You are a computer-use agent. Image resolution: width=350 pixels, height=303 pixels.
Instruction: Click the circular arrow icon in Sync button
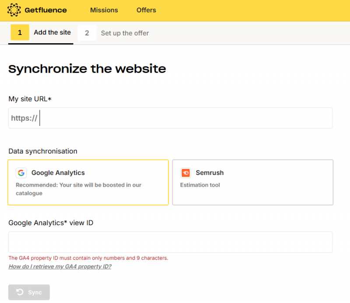(20, 292)
